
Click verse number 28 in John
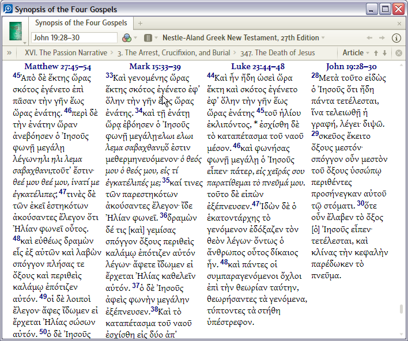coord(315,75)
